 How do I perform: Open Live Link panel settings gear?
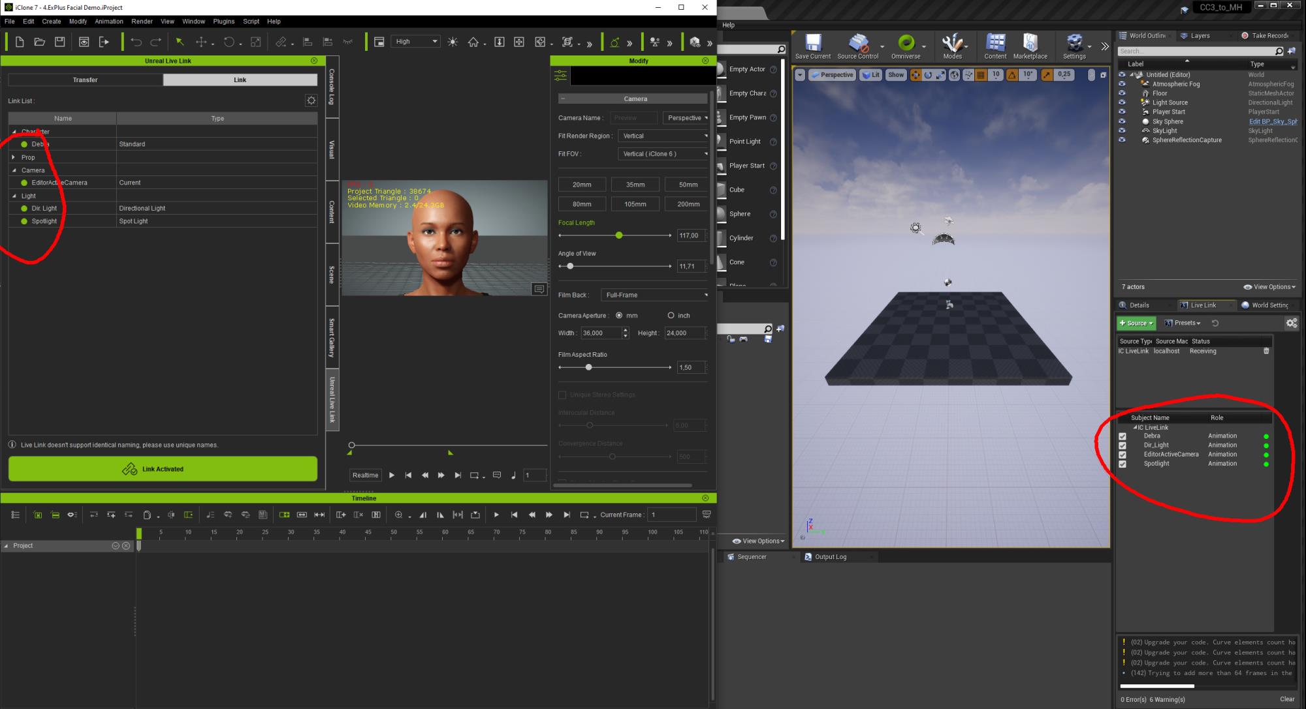point(1291,323)
